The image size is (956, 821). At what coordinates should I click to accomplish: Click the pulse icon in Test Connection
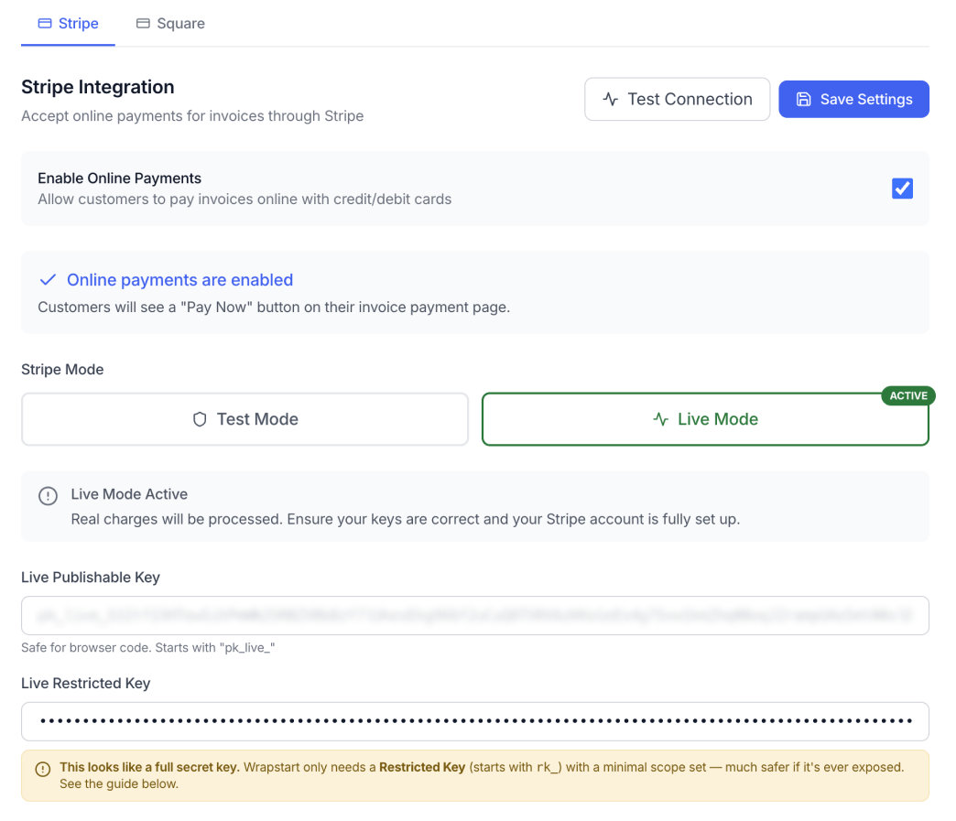(x=610, y=99)
